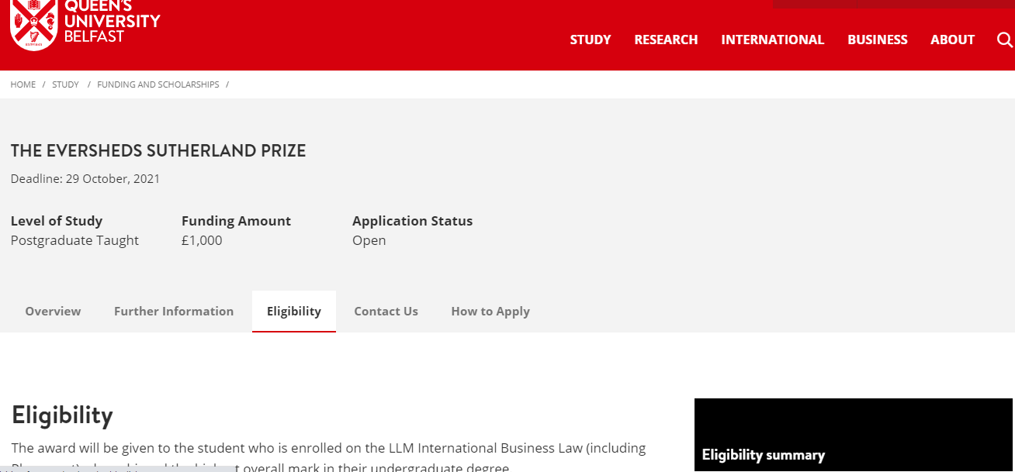1015x472 pixels.
Task: Click the Open application status value
Action: pos(369,240)
